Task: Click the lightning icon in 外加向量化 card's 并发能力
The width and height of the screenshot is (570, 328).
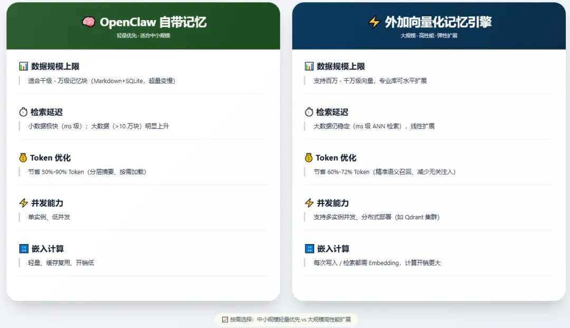Action: pyautogui.click(x=309, y=203)
